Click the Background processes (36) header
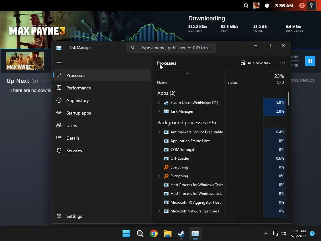Image resolution: width=321 pixels, height=241 pixels. click(x=187, y=123)
